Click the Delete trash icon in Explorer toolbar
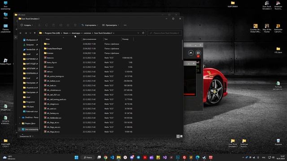The height and width of the screenshot is (161, 287). tap(75, 25)
